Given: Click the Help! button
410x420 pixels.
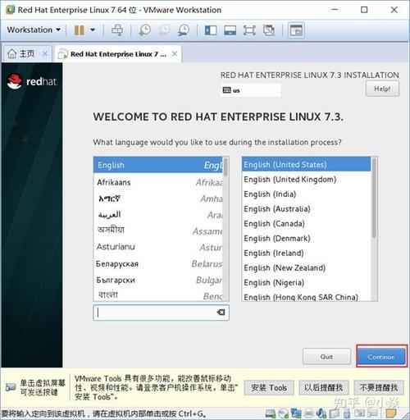Looking at the screenshot, I should pos(382,89).
